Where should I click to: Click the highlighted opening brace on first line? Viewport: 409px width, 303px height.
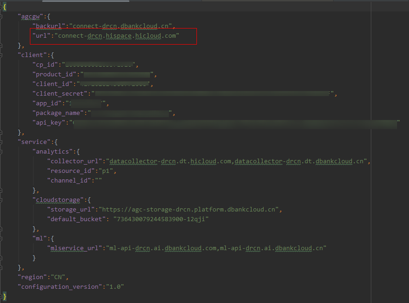pos(5,7)
